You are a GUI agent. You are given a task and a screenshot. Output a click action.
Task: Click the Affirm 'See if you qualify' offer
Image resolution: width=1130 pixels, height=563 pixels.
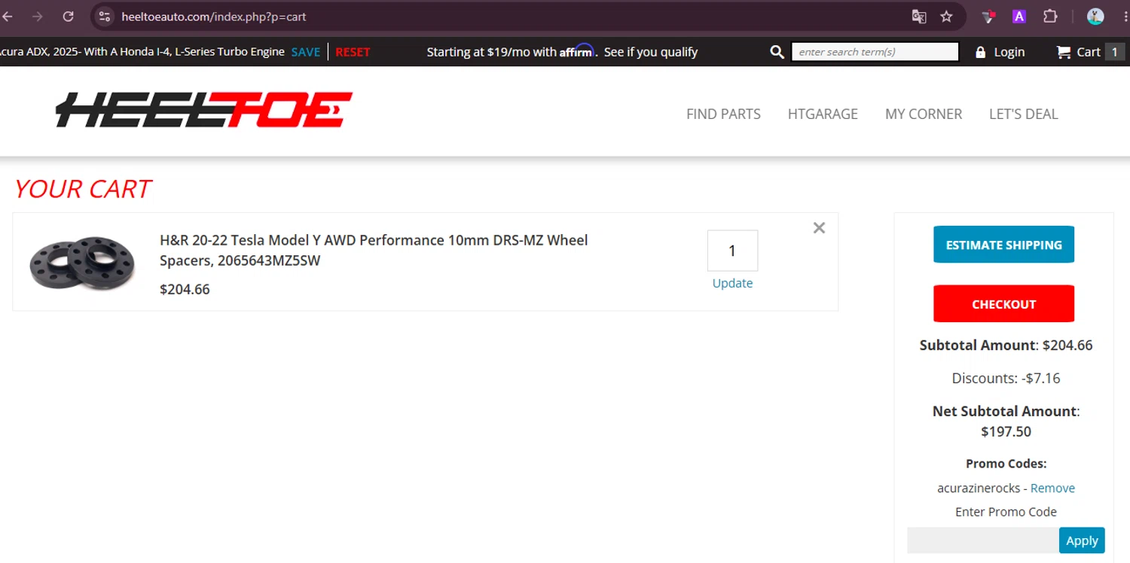[651, 52]
